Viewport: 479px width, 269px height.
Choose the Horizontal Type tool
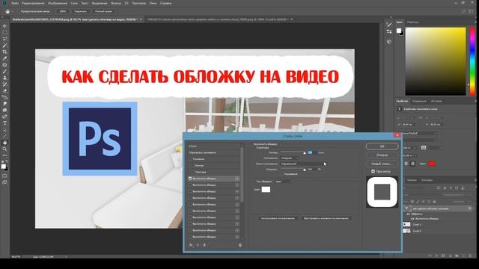(x=4, y=123)
